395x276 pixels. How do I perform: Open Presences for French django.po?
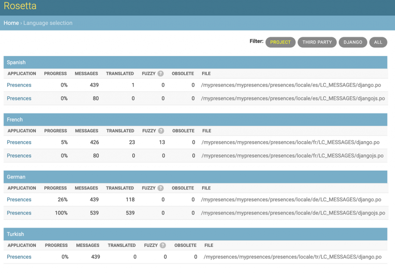(x=19, y=142)
